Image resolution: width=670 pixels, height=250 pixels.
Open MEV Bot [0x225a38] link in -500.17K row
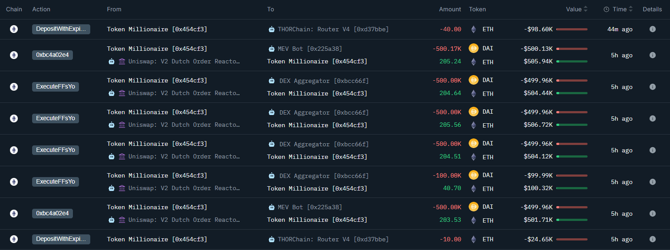click(310, 49)
